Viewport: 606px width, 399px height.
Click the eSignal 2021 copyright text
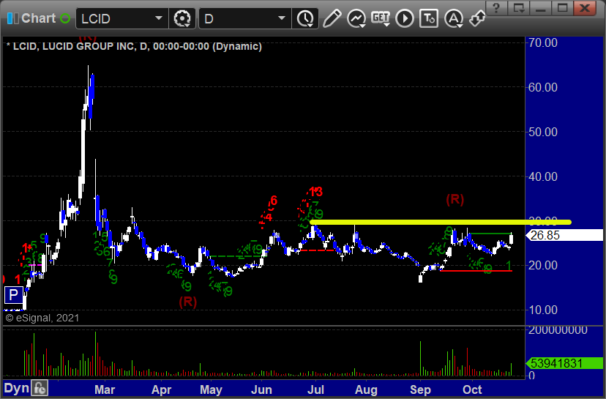[42, 318]
